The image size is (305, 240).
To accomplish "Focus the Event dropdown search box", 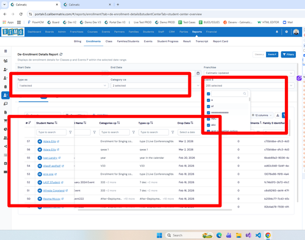I will click(229, 93).
